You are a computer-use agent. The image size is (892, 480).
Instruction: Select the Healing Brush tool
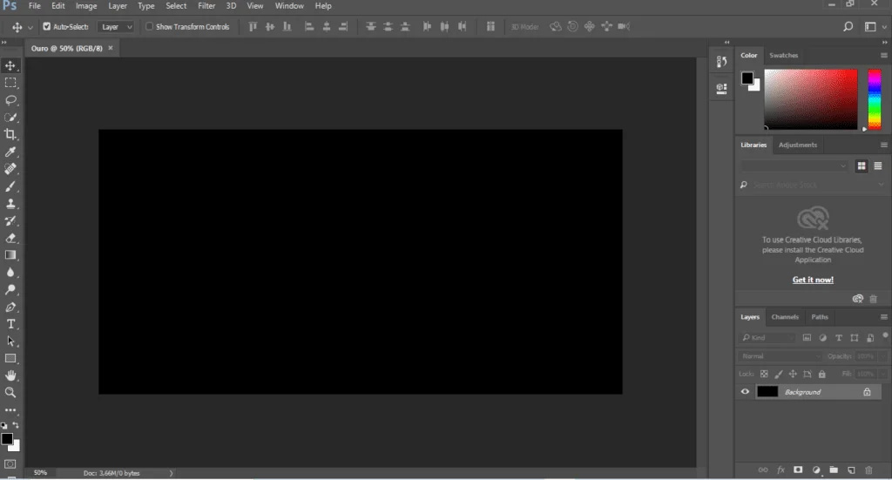pyautogui.click(x=10, y=169)
